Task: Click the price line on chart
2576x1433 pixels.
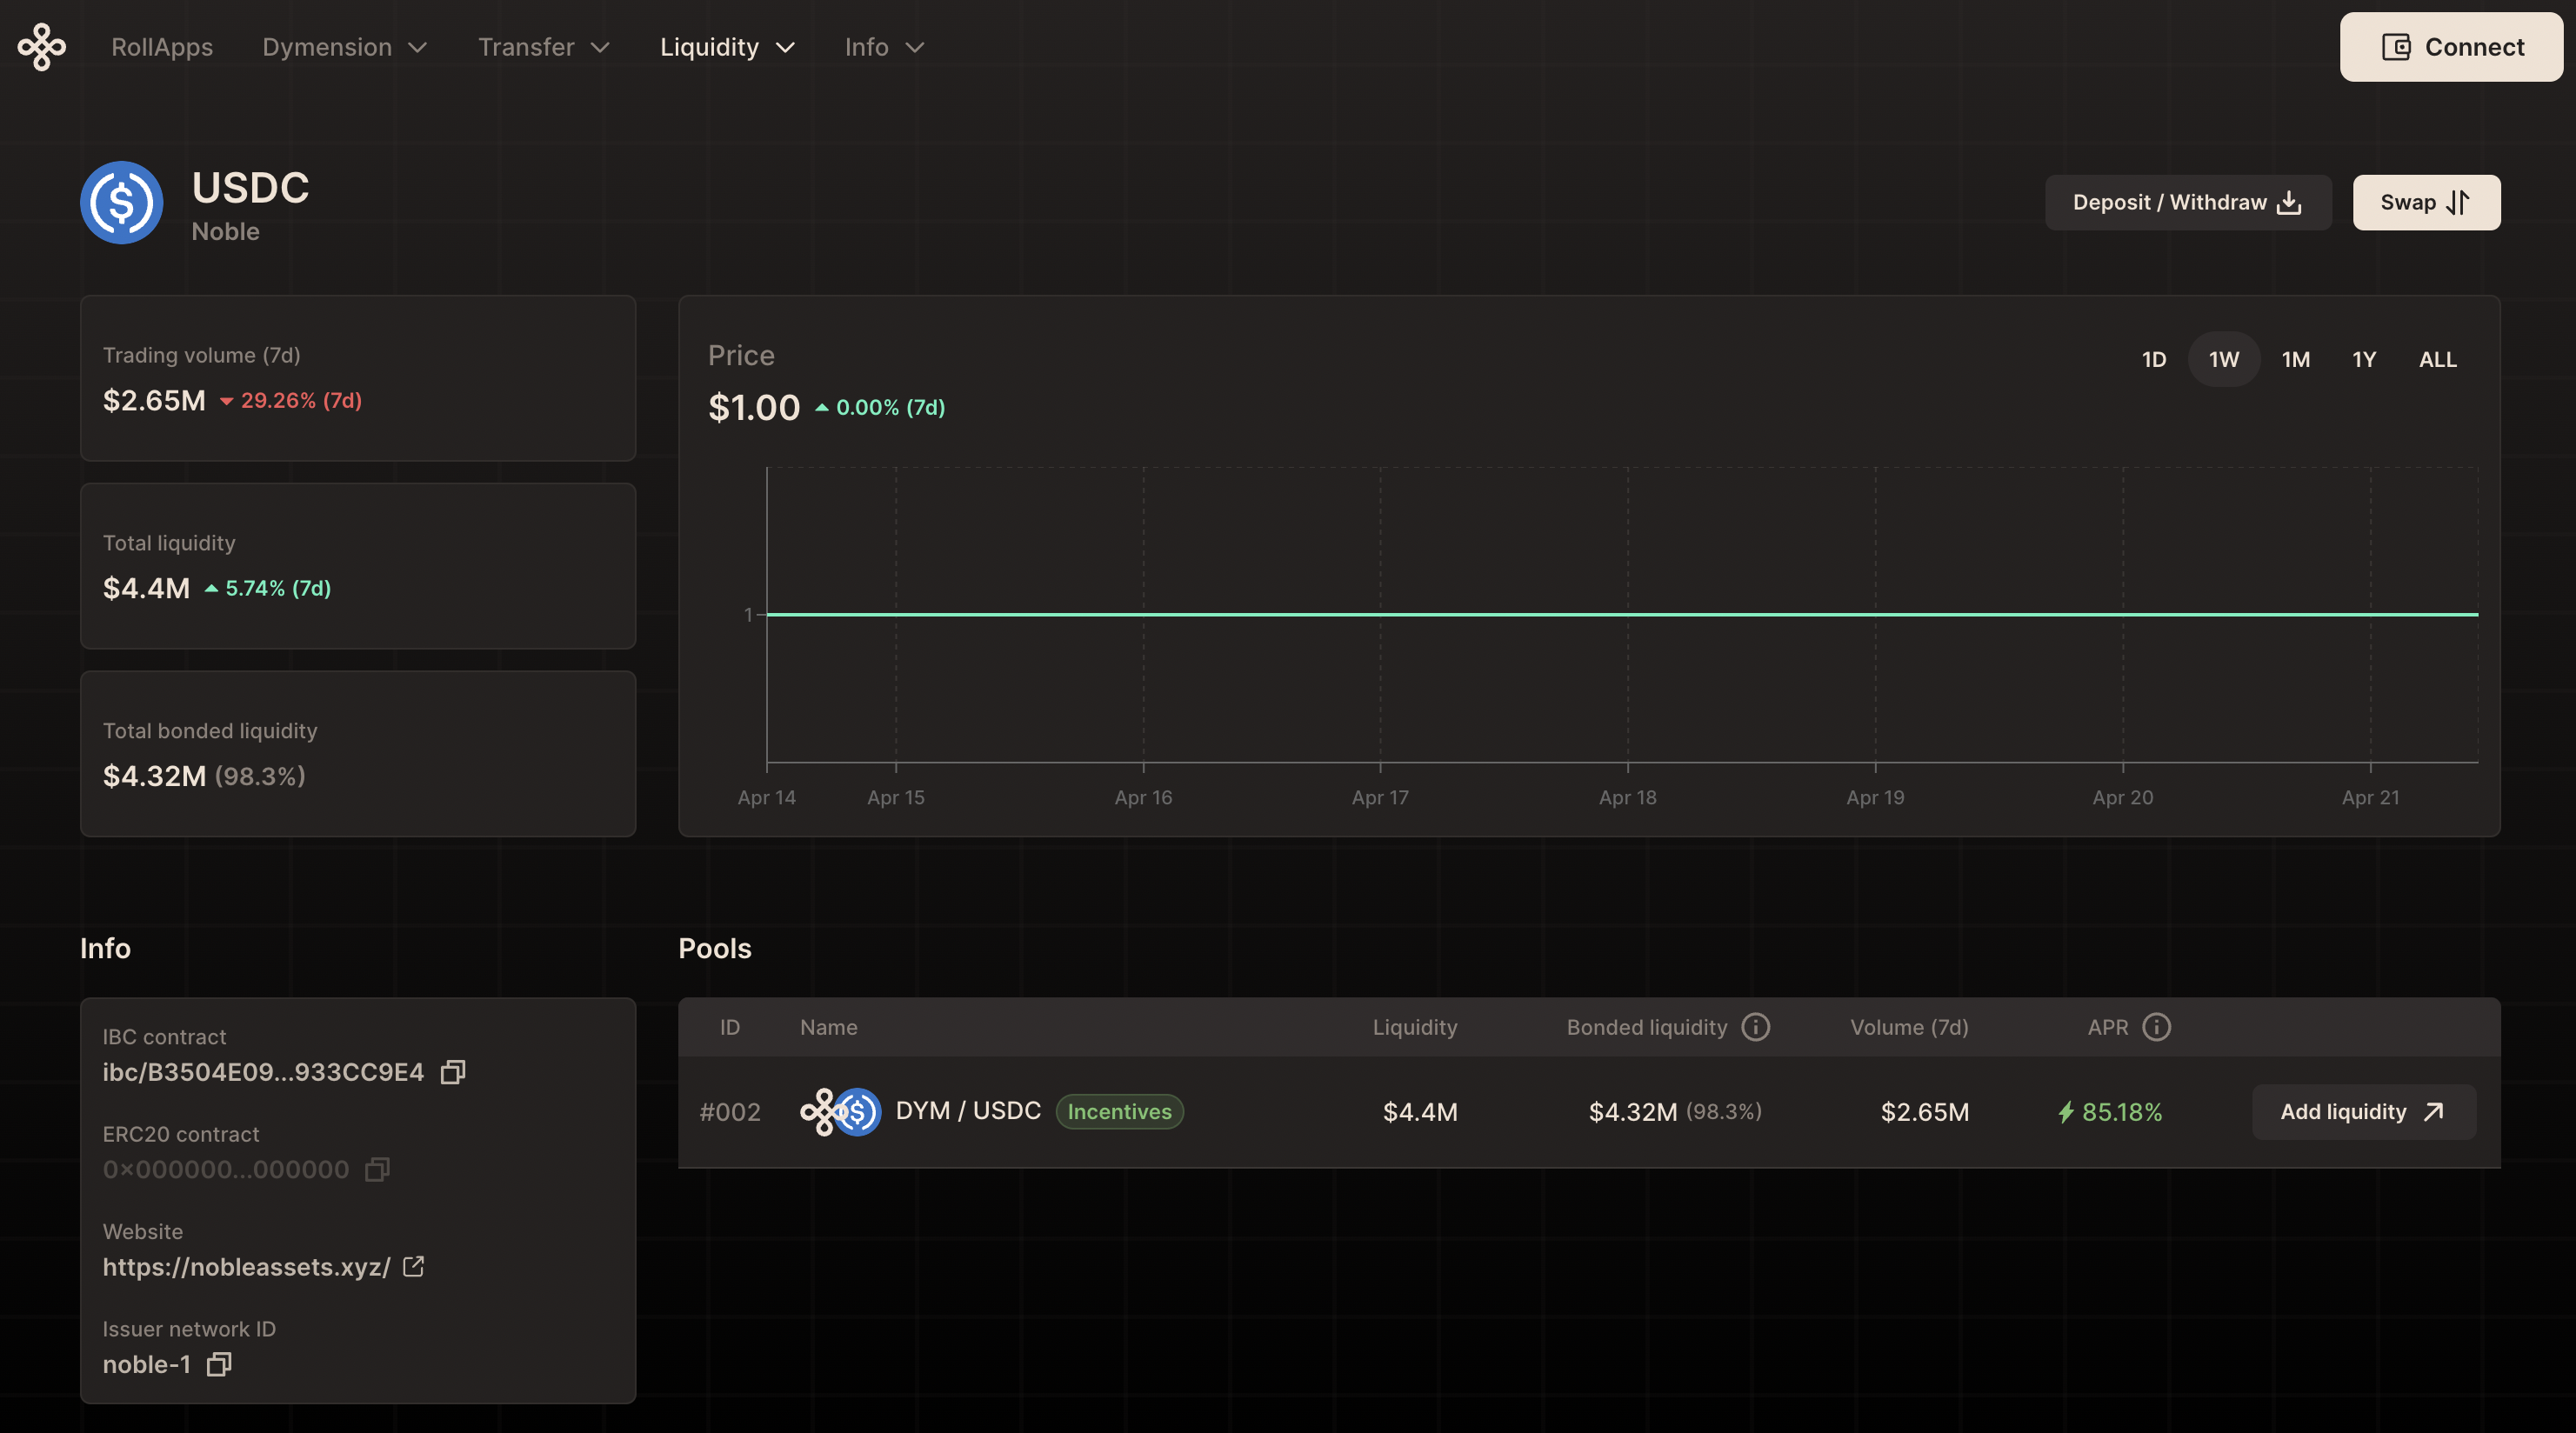Action: tap(1622, 614)
